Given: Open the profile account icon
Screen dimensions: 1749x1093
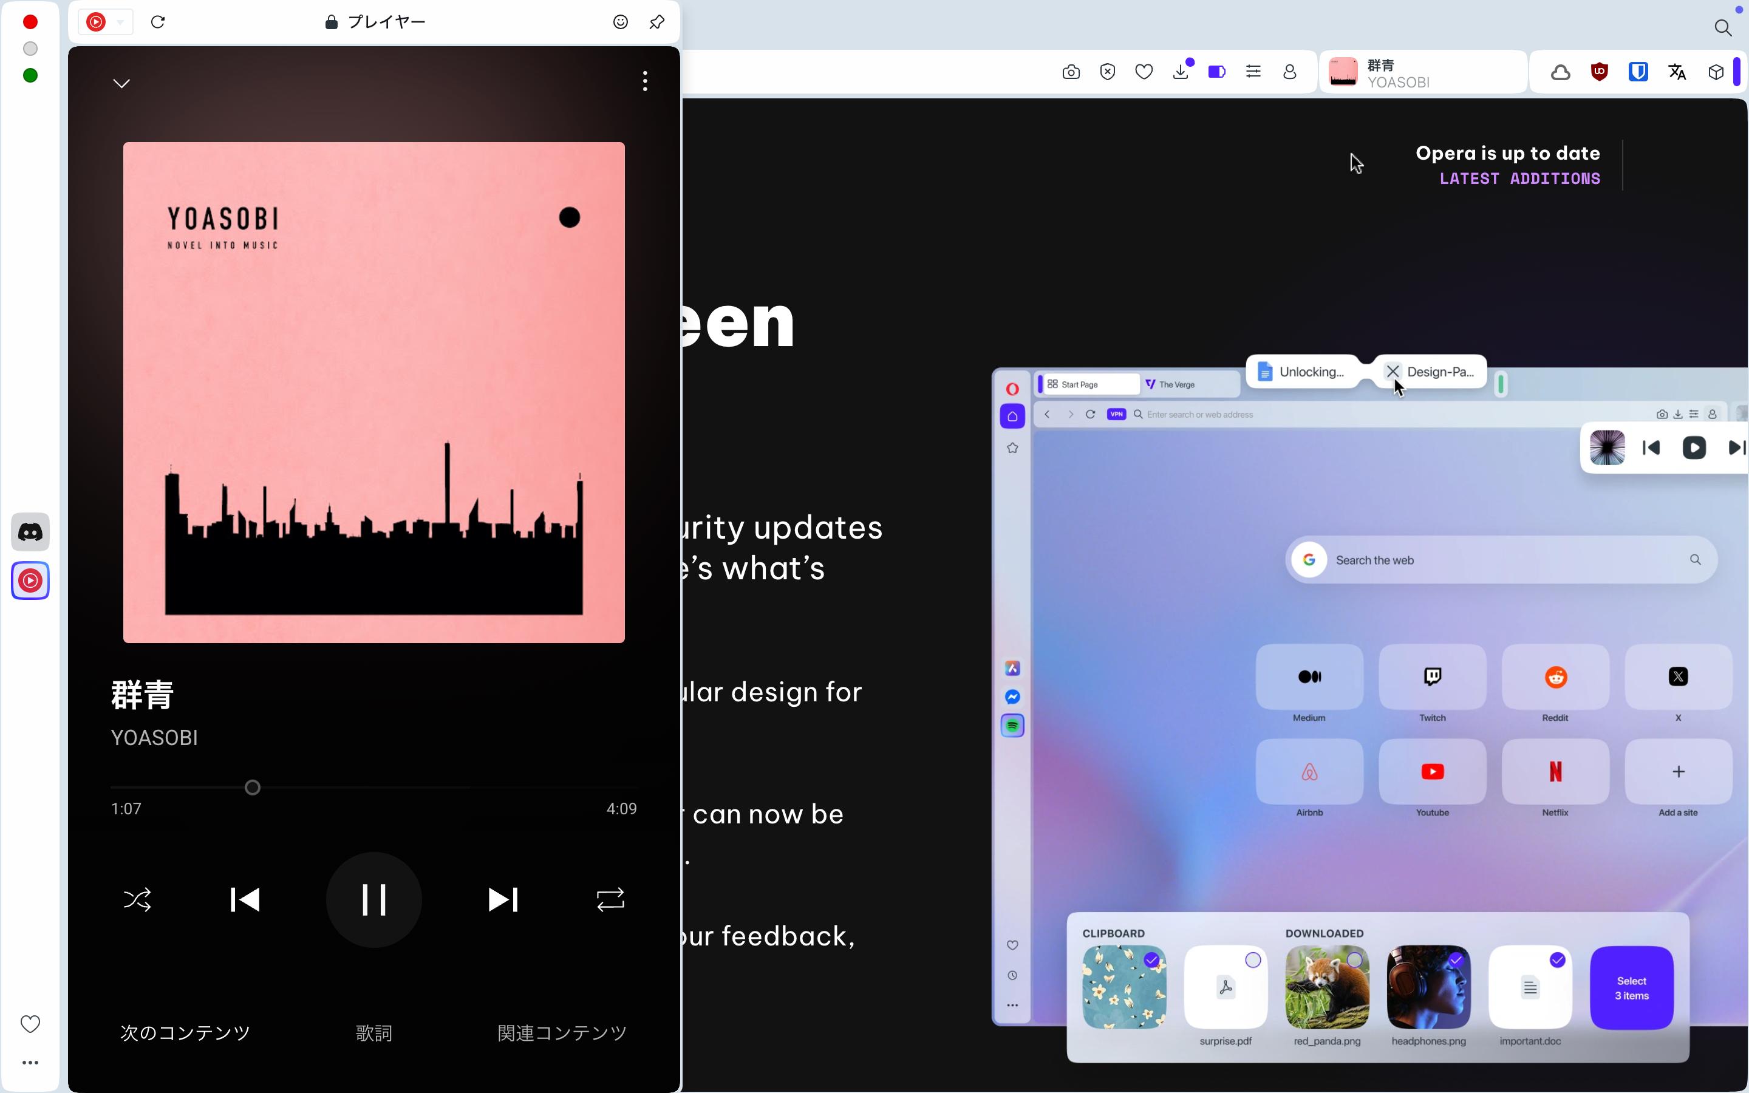Looking at the screenshot, I should (x=1290, y=72).
